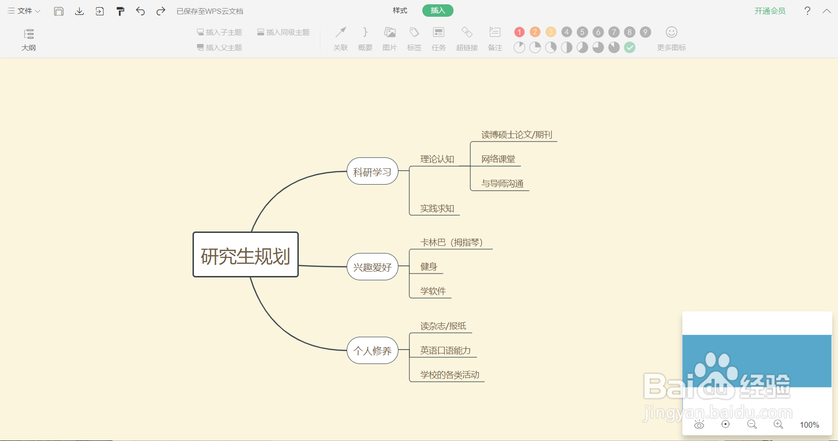Open 更多图标 smiley icon menu
The width and height of the screenshot is (838, 441).
click(671, 39)
